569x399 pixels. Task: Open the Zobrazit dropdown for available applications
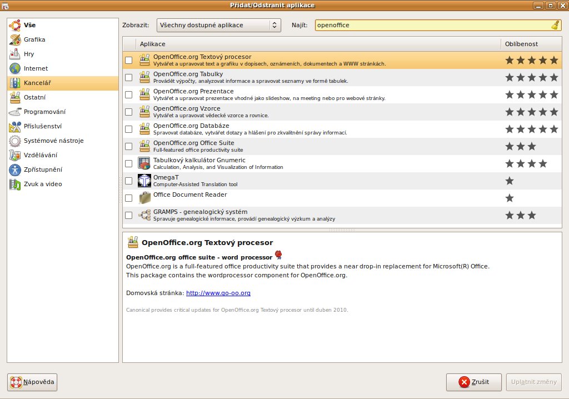pyautogui.click(x=219, y=25)
